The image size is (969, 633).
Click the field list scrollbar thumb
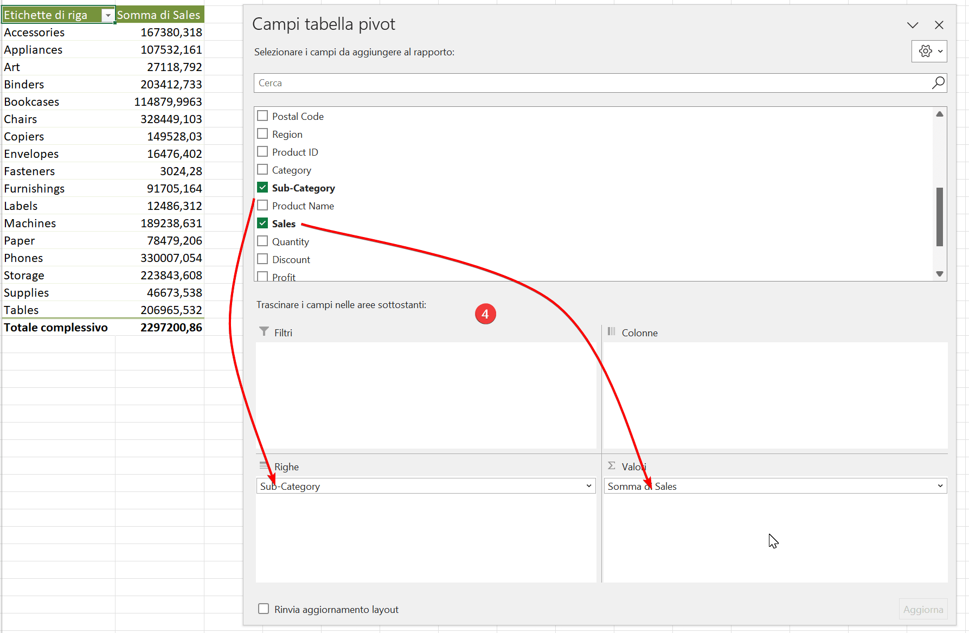[940, 217]
